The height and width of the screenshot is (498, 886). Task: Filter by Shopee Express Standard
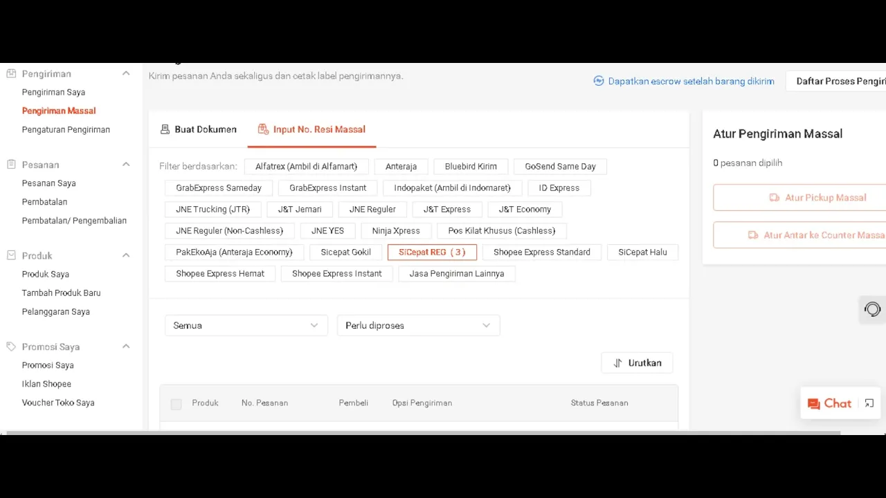(x=542, y=252)
